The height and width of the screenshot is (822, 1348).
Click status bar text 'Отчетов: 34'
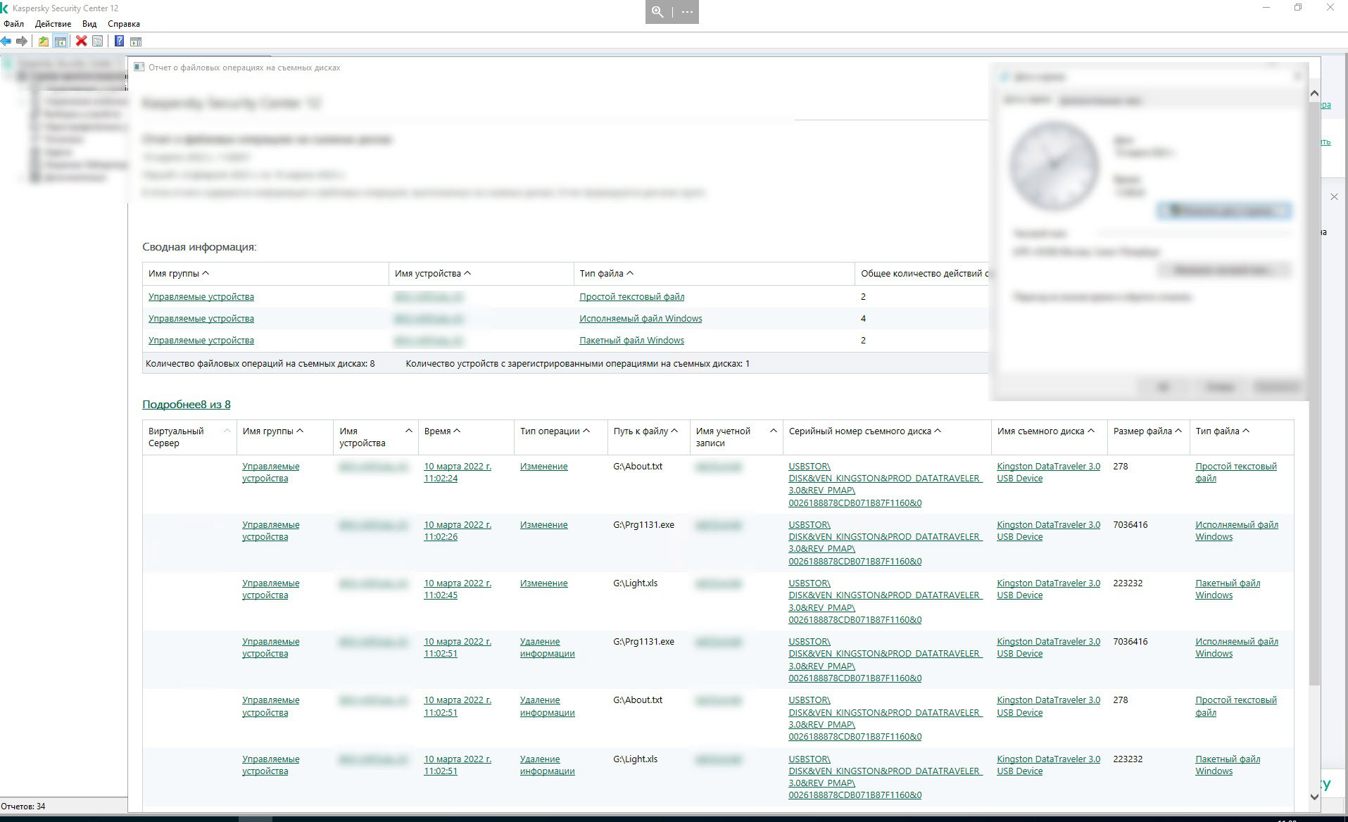(x=23, y=807)
